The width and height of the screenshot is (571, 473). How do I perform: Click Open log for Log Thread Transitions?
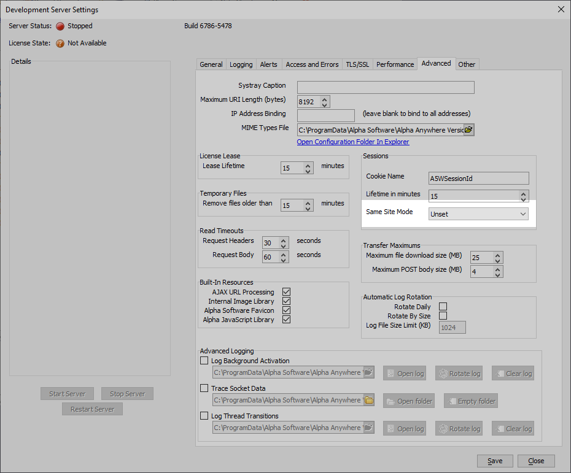click(x=405, y=429)
